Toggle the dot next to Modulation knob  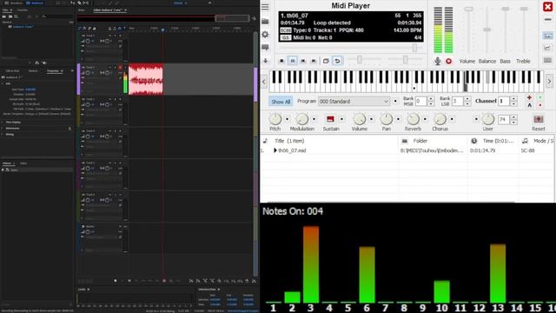[x=314, y=119]
